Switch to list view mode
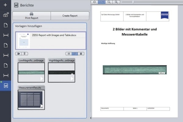 pyautogui.click(x=69, y=54)
